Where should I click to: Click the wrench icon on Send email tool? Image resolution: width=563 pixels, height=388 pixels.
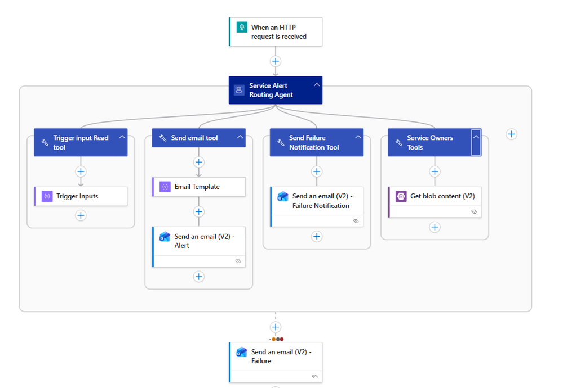tap(163, 138)
